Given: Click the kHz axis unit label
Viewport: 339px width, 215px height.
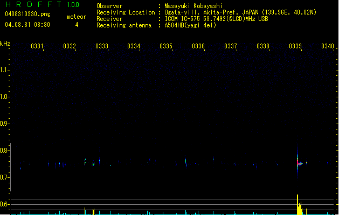Looking at the screenshot, I should coord(5,44).
